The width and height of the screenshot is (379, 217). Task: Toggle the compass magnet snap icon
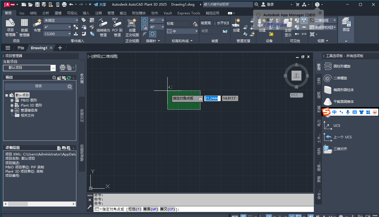tap(144, 27)
